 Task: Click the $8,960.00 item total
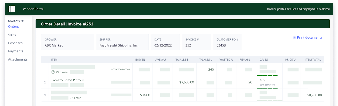pyautogui.click(x=314, y=95)
